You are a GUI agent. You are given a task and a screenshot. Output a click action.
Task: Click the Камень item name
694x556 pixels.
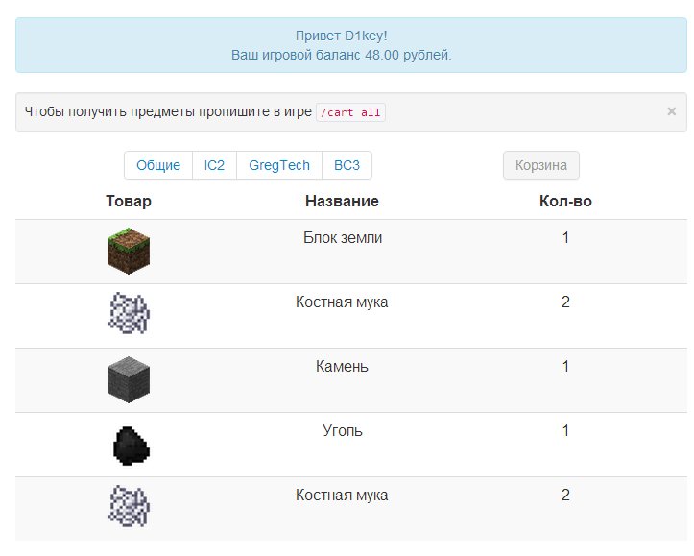342,366
